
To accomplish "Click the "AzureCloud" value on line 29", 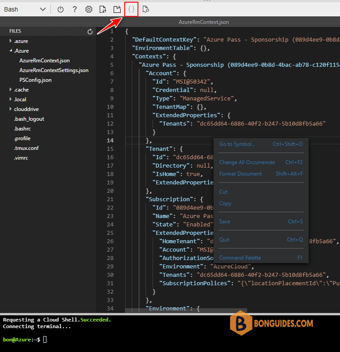I will pos(230,267).
